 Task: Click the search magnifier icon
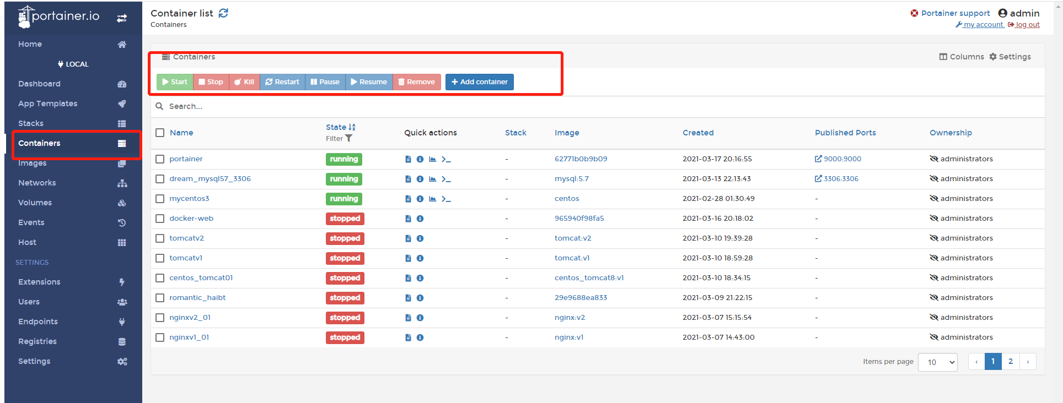(159, 106)
